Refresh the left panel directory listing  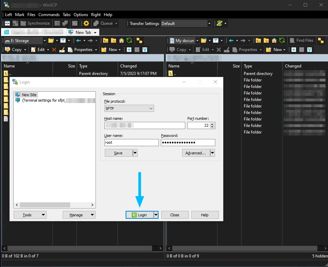[129, 40]
